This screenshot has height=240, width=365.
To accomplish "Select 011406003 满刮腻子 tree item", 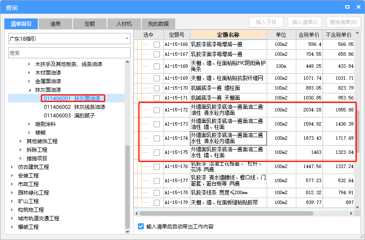I will pyautogui.click(x=70, y=116).
